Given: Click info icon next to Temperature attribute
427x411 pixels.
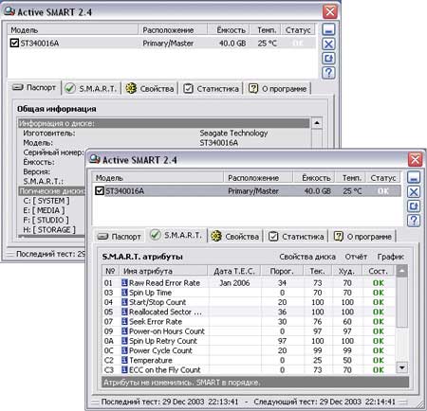Looking at the screenshot, I should [x=124, y=360].
